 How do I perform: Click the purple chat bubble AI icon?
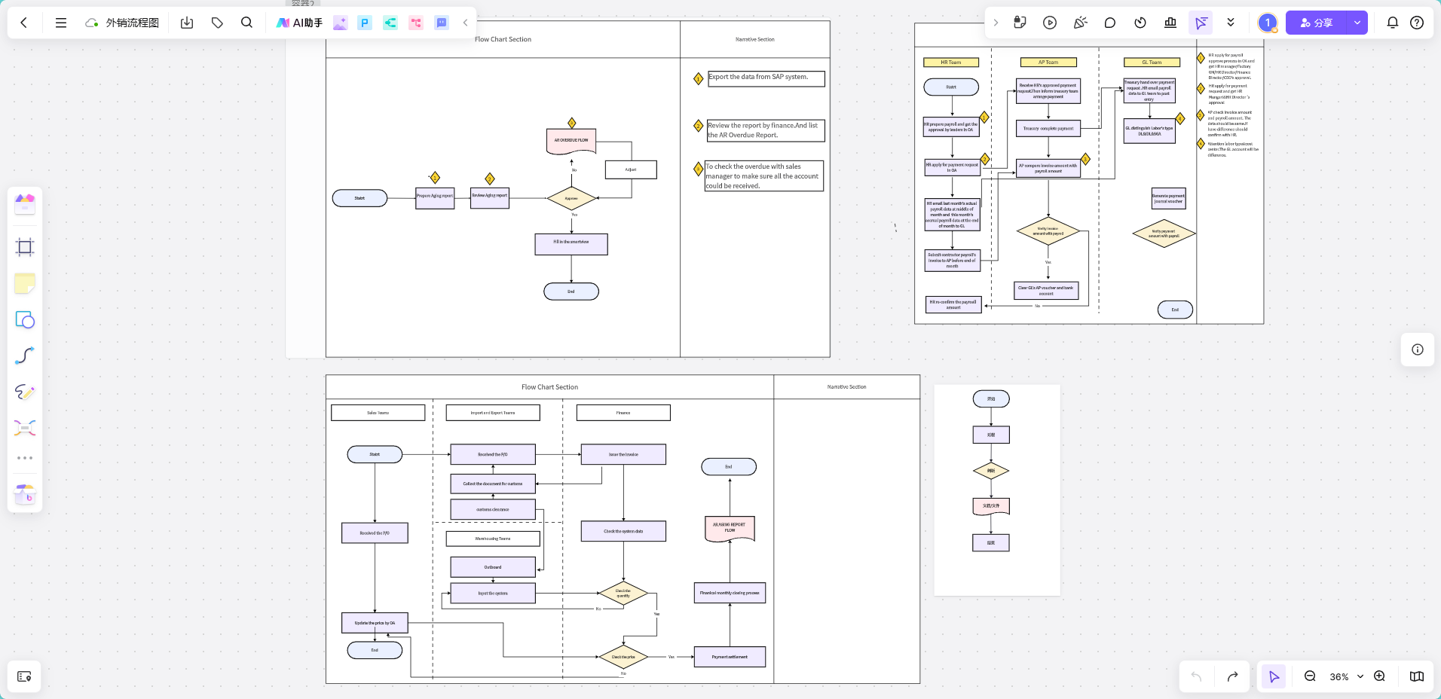(x=442, y=23)
